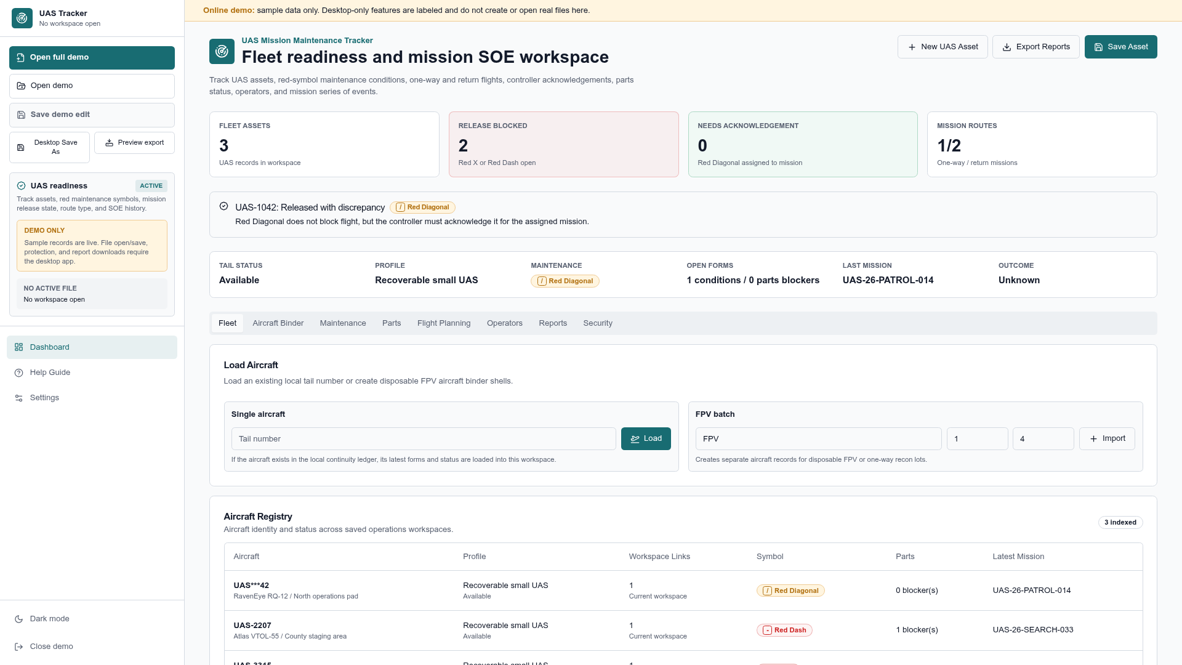Import the FPV batch
This screenshot has height=665, width=1182.
pos(1107,439)
